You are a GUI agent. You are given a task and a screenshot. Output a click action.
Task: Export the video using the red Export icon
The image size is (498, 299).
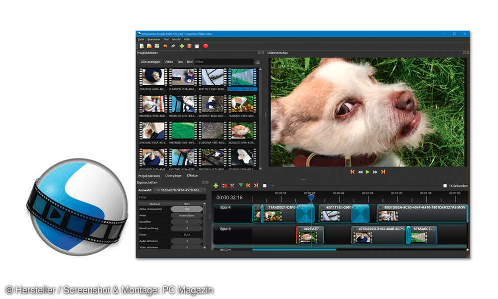pyautogui.click(x=206, y=46)
